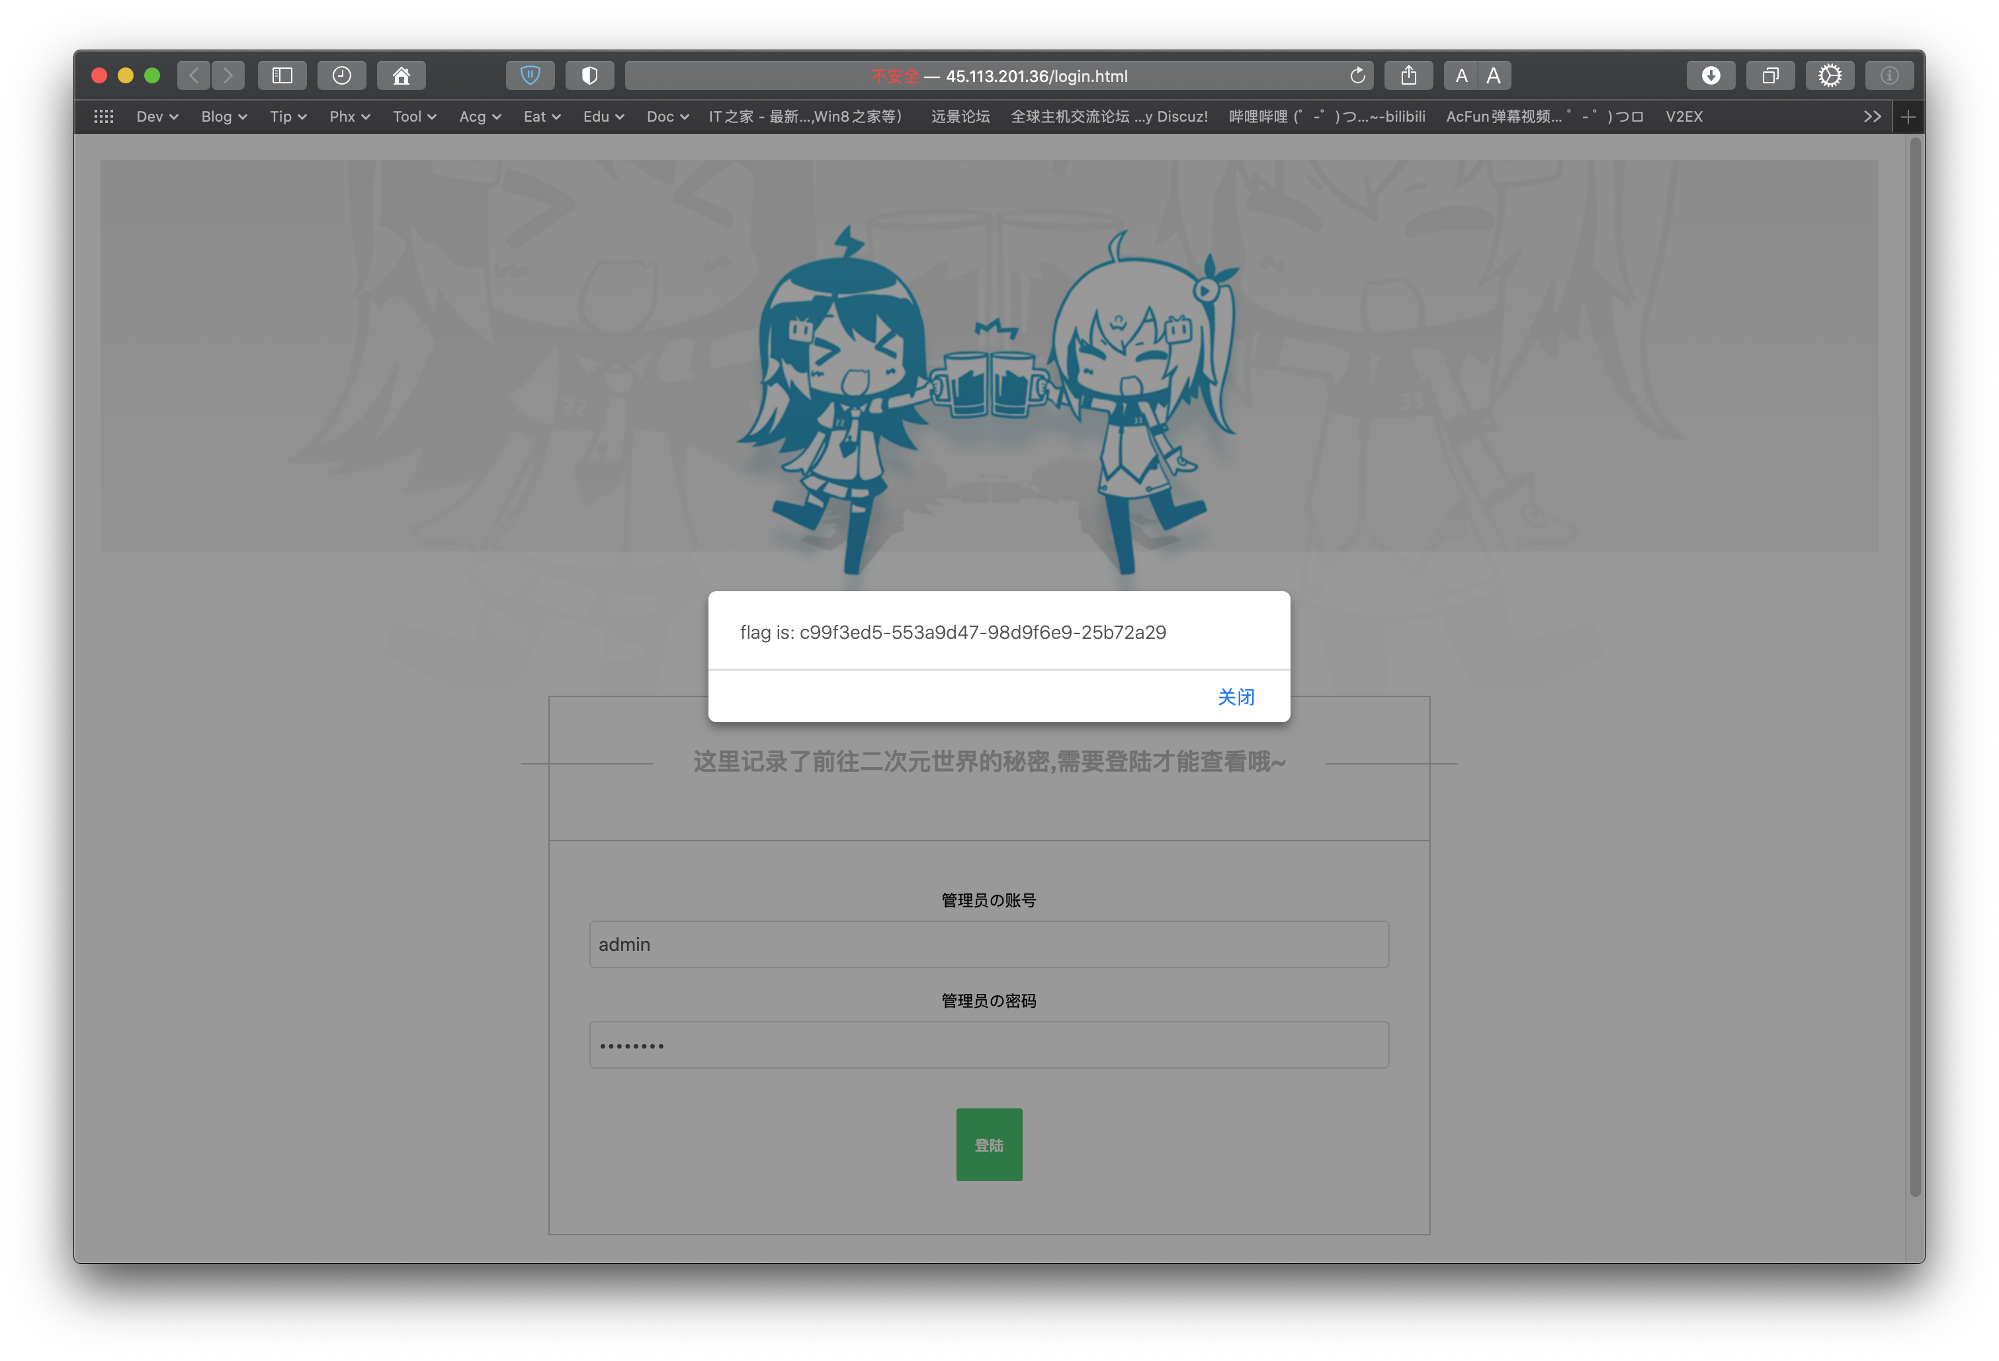Click the home icon in toolbar
Screen dimensions: 1999x1361
click(x=401, y=75)
